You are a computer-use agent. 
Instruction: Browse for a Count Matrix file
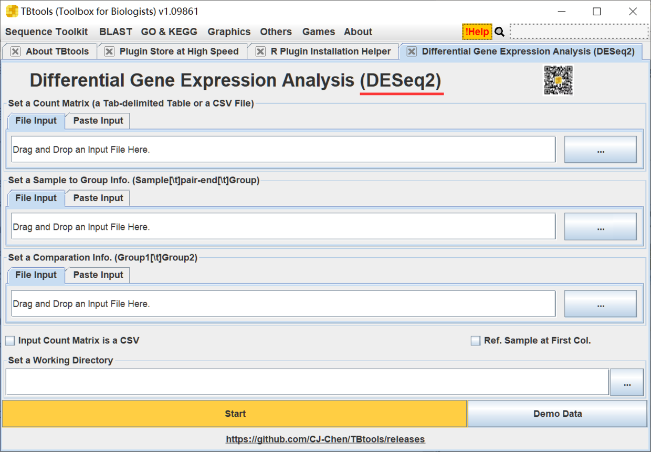[x=601, y=150]
